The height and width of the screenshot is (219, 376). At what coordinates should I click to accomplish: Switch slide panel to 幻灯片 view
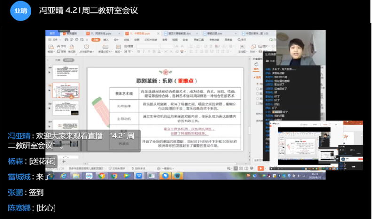(x=69, y=60)
